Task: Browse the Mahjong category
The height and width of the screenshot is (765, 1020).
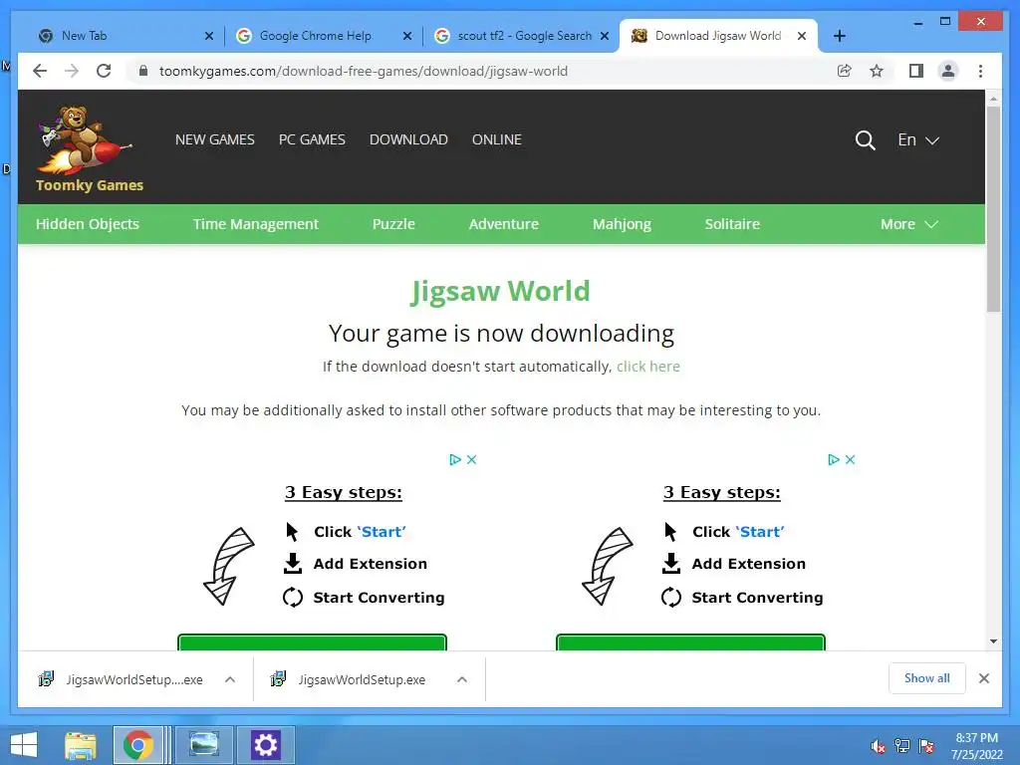Action: (x=622, y=224)
